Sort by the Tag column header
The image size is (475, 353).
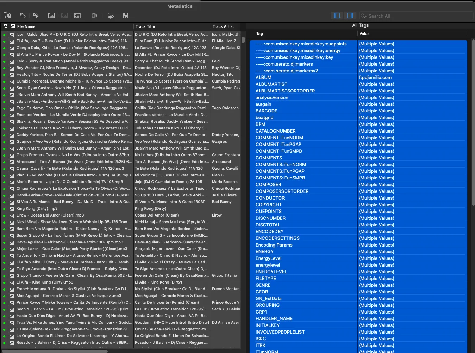305,34
